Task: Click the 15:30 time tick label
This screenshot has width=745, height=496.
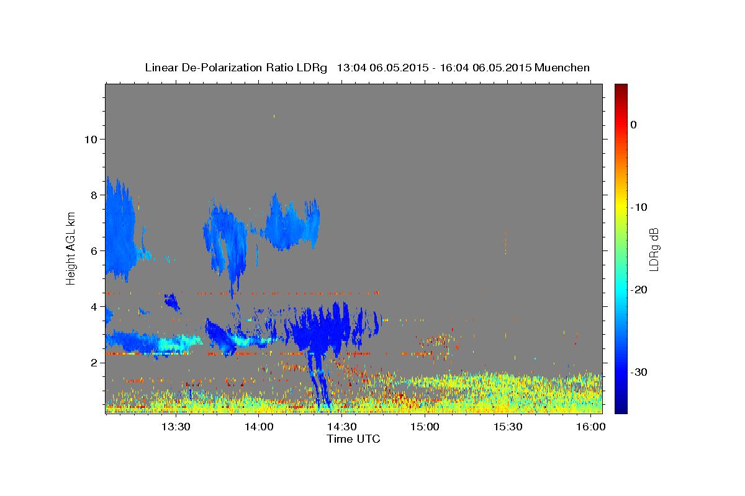Action: [x=508, y=427]
